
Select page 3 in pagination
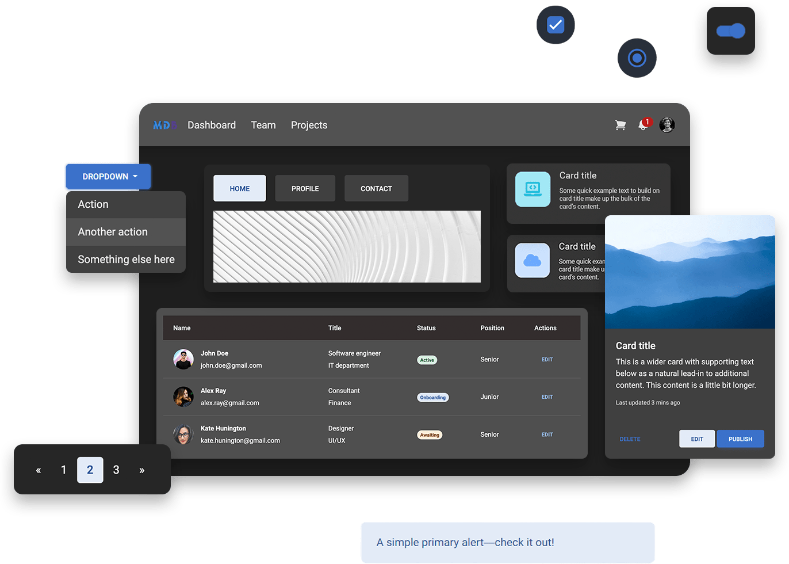click(116, 470)
